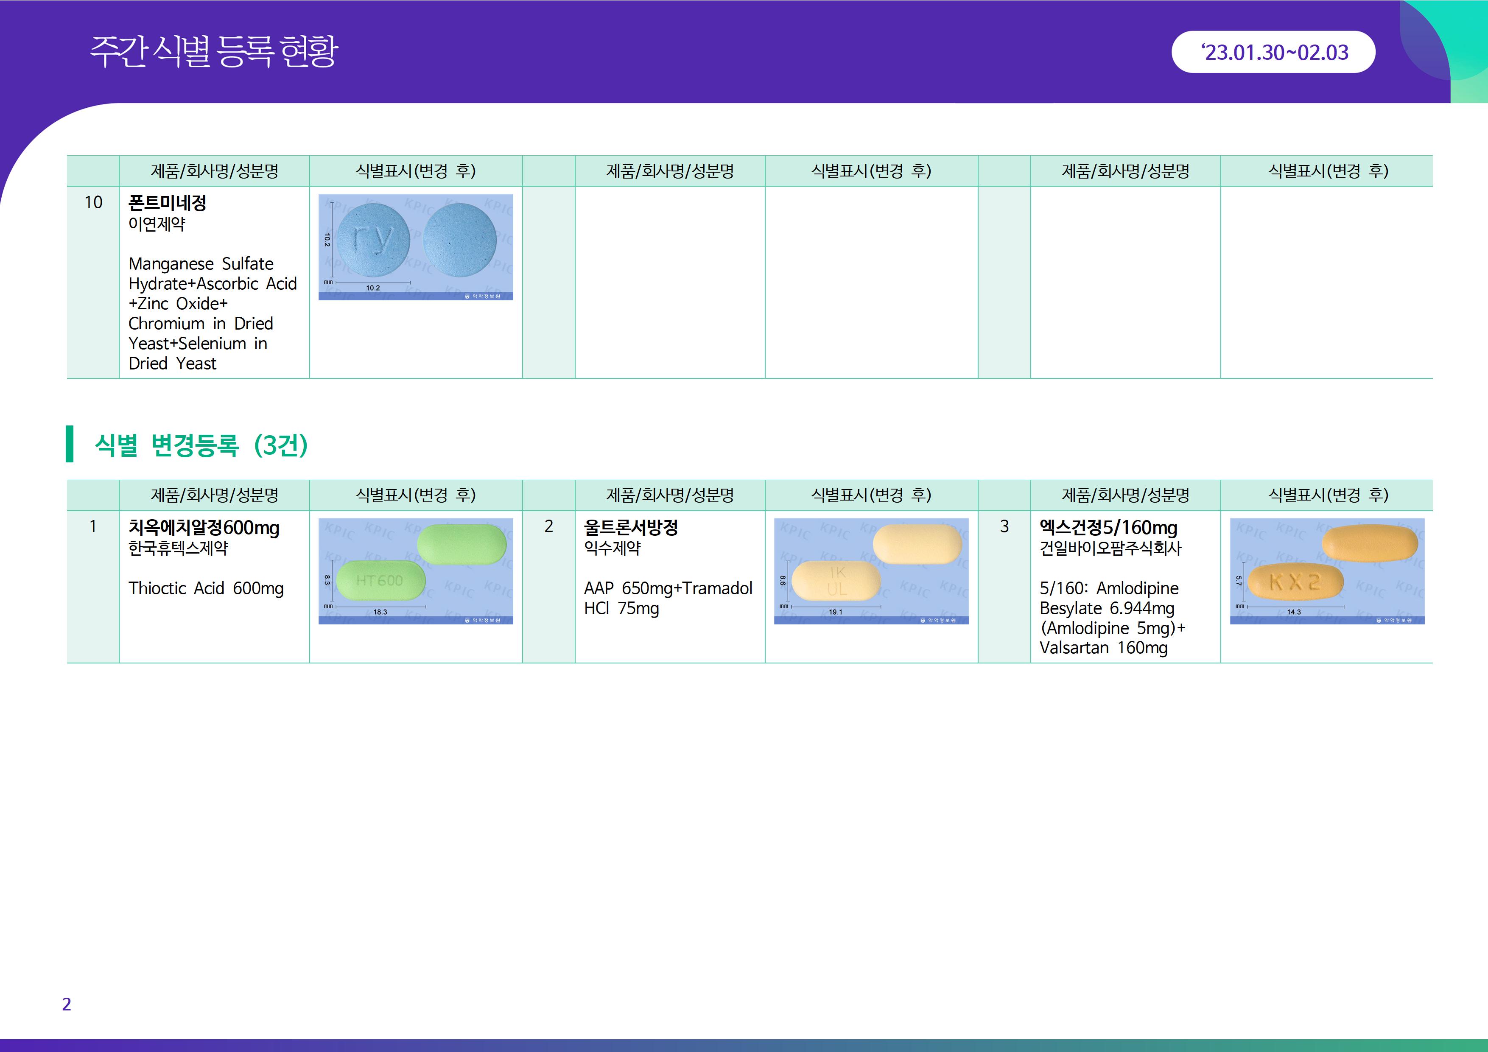1488x1052 pixels.
Task: Click company name 이연제약
Action: click(157, 224)
